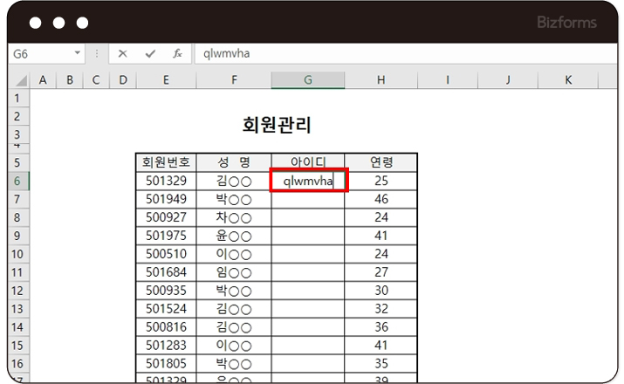The width and height of the screenshot is (624, 384).
Task: Click member number cell 501975
Action: tap(166, 236)
